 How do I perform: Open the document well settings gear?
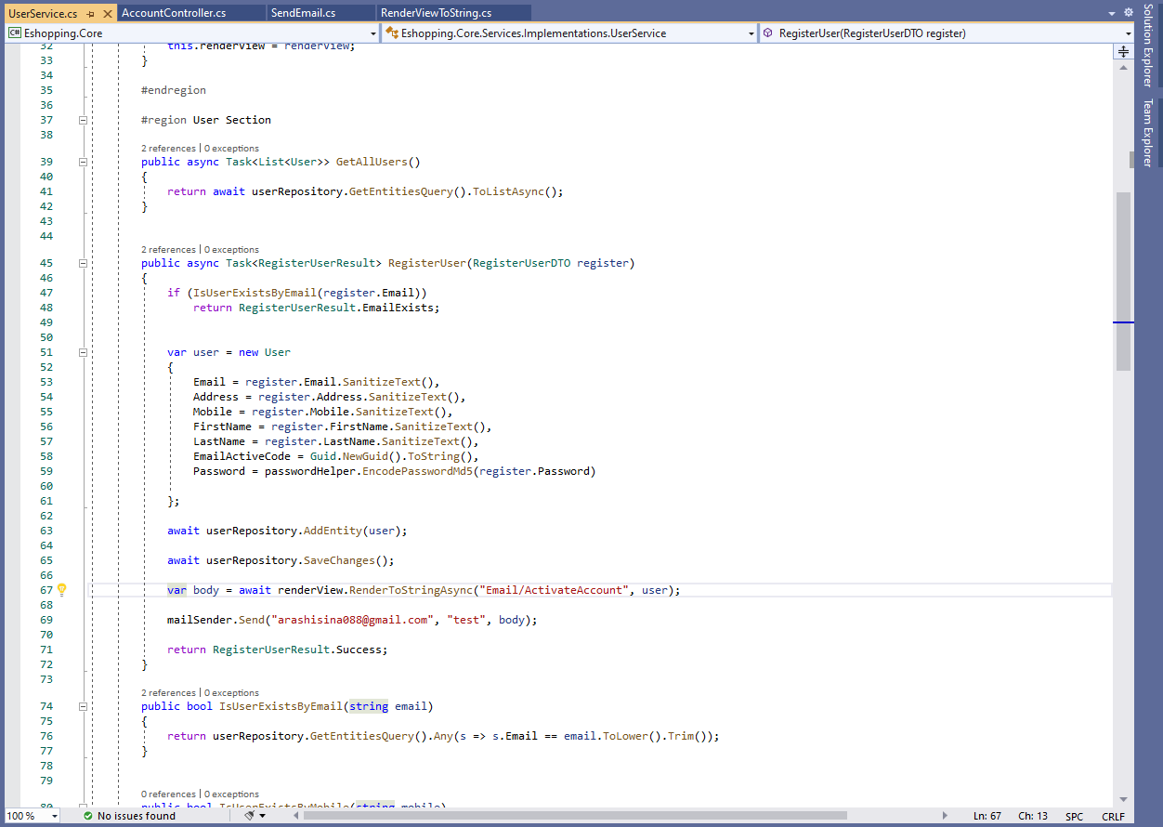coord(1127,13)
